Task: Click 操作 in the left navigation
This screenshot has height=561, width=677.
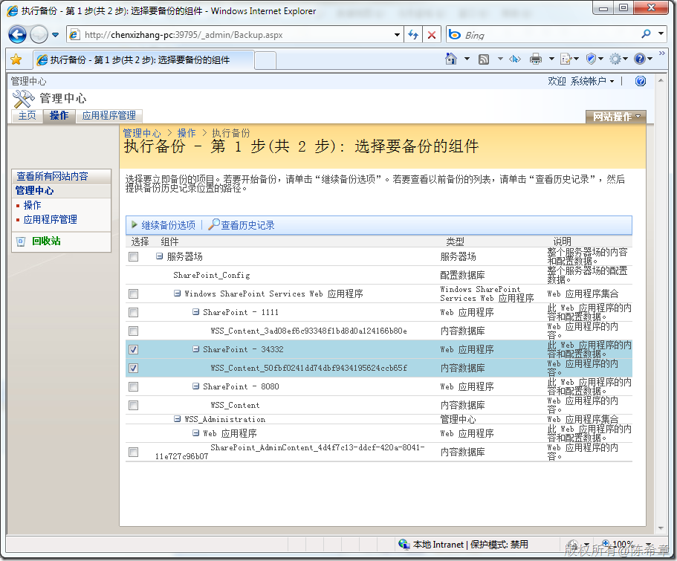Action: coord(33,205)
